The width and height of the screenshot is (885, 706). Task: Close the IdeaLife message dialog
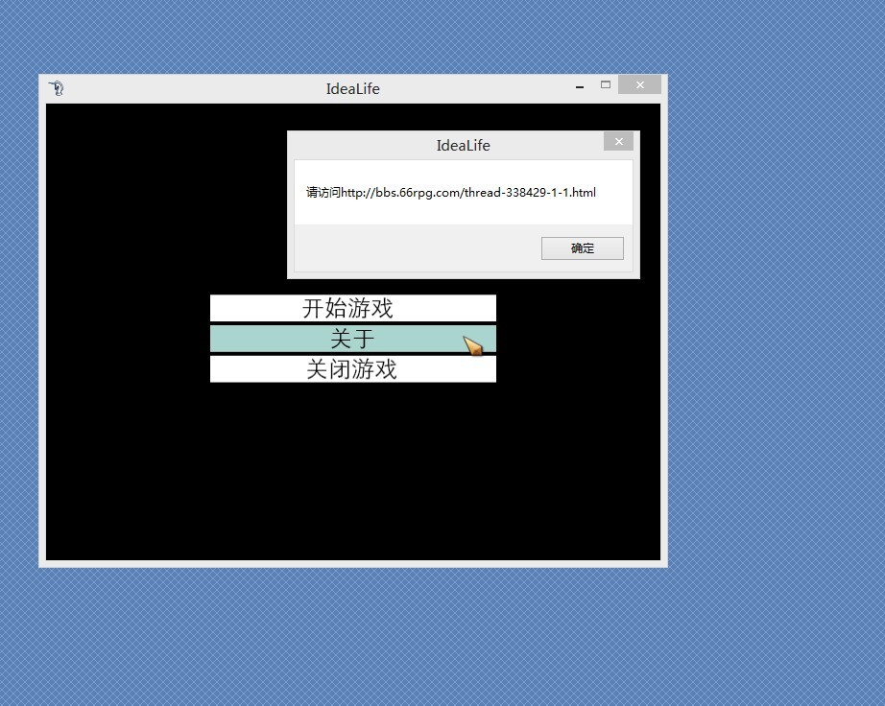click(618, 142)
